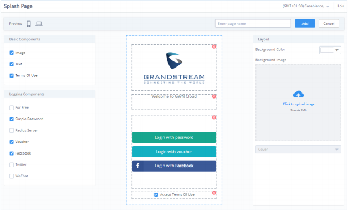This screenshot has width=348, height=211.
Task: Click the cloud upload image icon
Action: (x=298, y=95)
